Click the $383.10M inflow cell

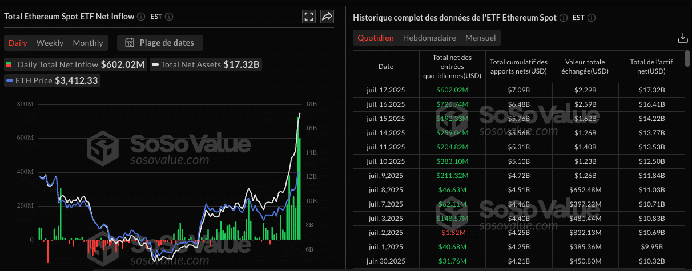[452, 161]
